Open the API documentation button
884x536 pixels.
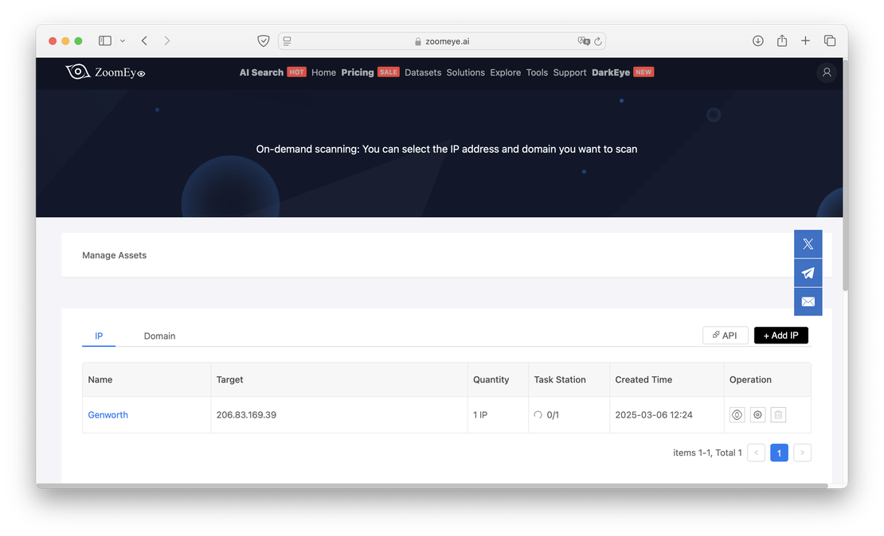coord(725,335)
